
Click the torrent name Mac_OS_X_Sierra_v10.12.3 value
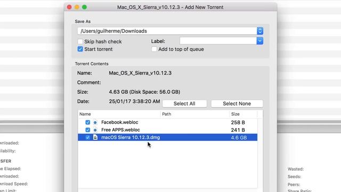point(140,73)
